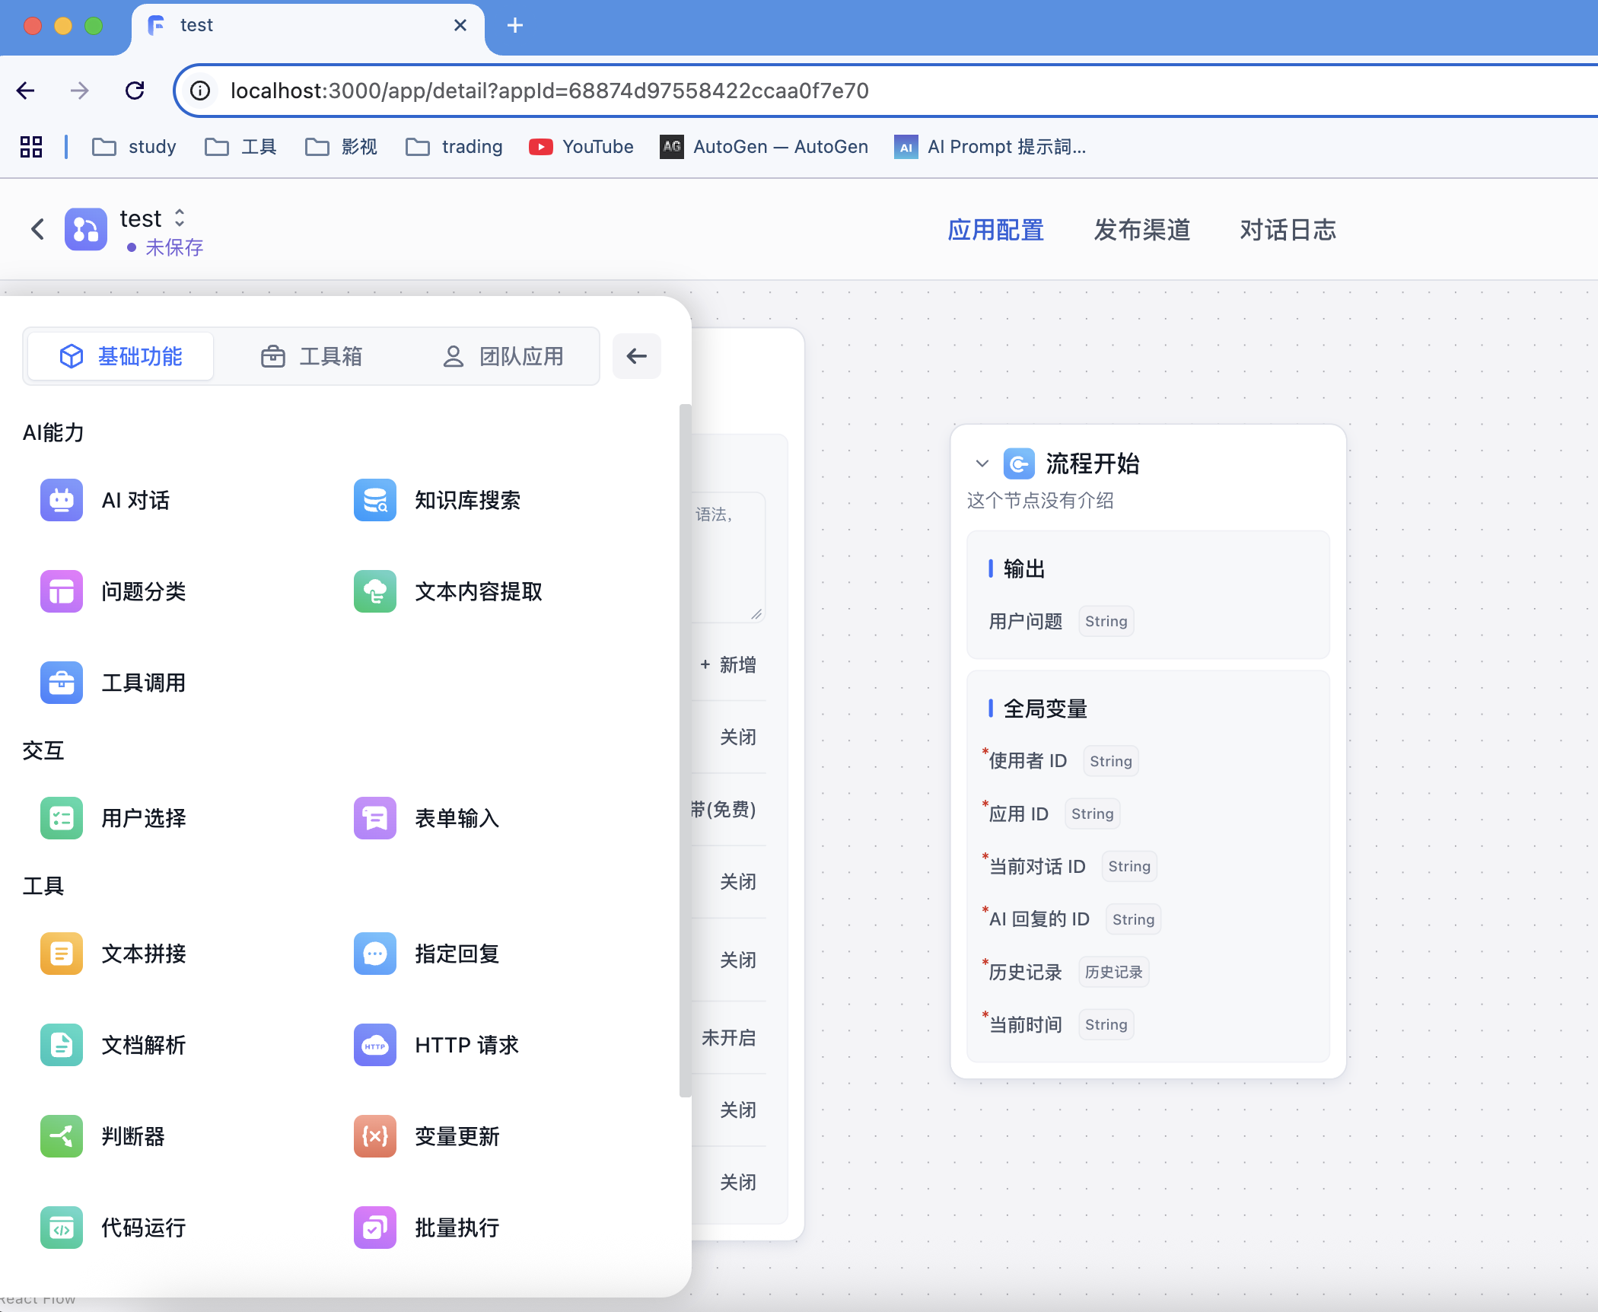Add the 文档解析 node icon
Viewport: 1598px width, 1312px height.
coord(62,1045)
